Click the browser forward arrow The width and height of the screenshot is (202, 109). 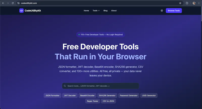tap(8, 3)
